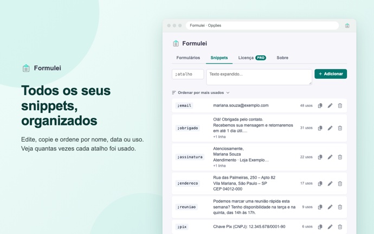This screenshot has width=374, height=234.
Task: Click the sort lines icon beside Ordenar
Action: (x=174, y=93)
